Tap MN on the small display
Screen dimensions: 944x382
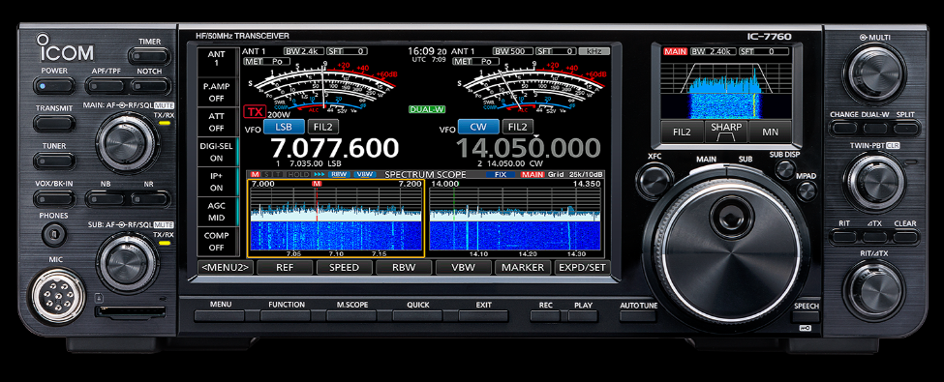point(770,132)
